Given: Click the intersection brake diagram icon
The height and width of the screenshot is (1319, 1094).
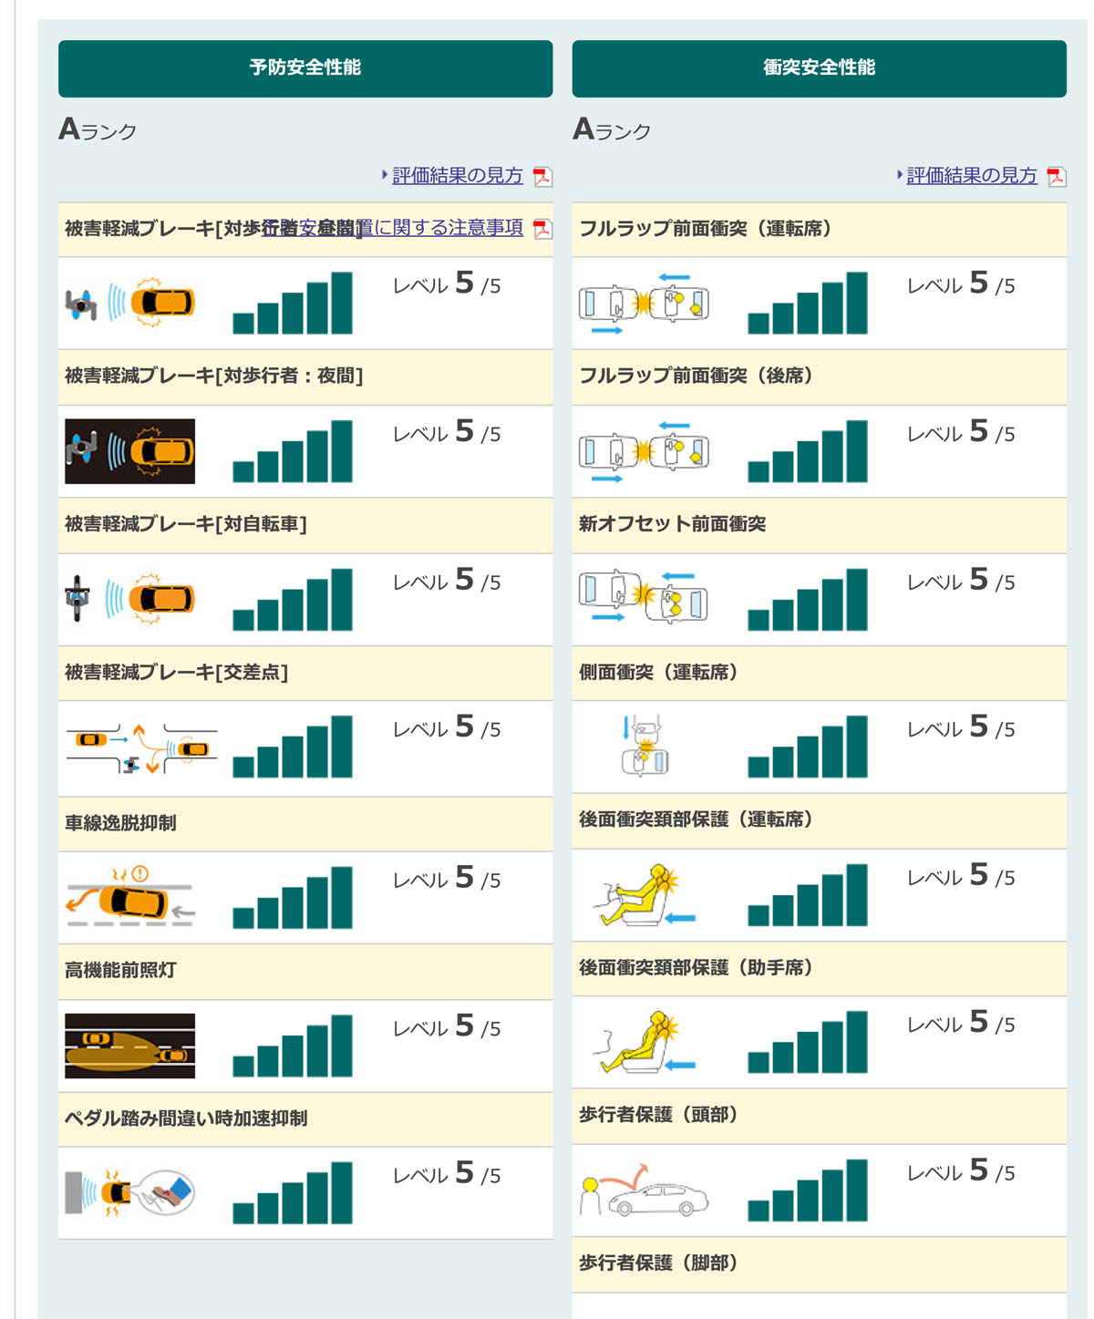Looking at the screenshot, I should tap(140, 748).
